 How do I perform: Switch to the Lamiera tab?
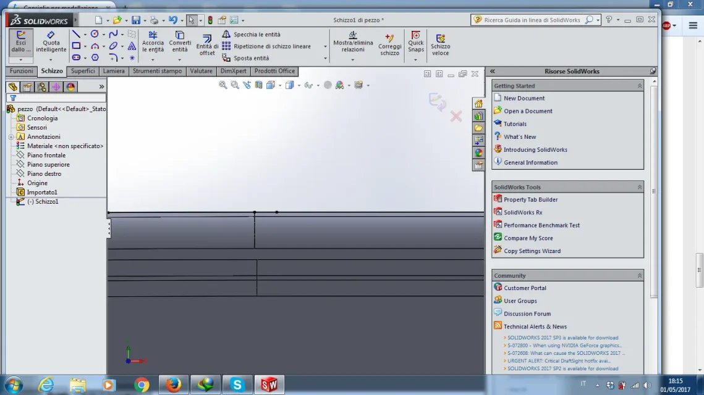click(x=114, y=71)
